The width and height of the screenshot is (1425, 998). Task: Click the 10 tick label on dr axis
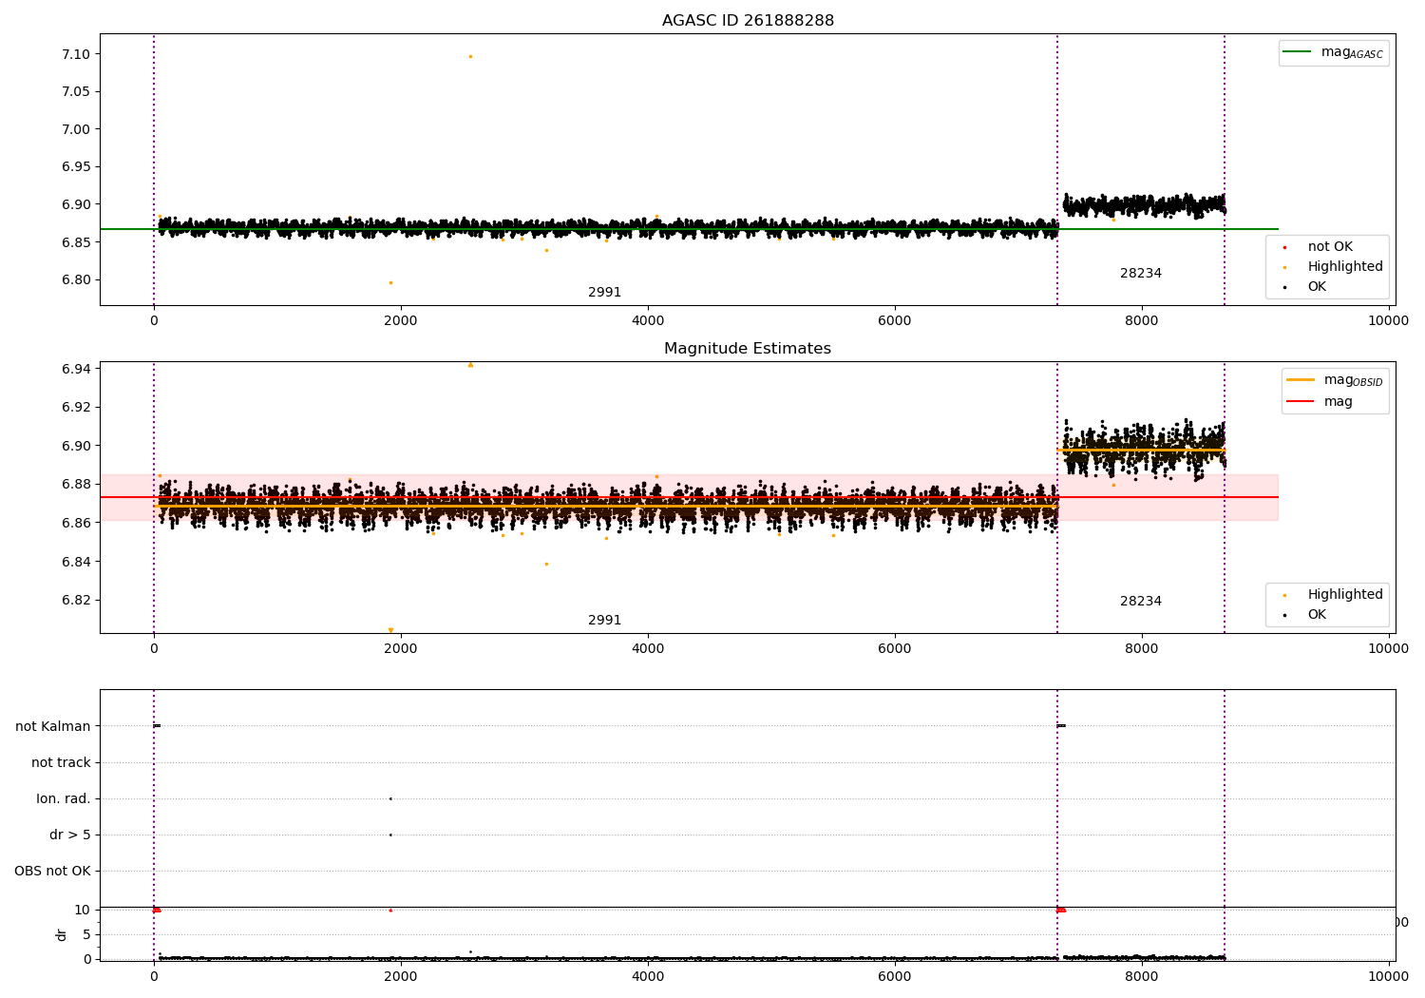pyautogui.click(x=82, y=910)
